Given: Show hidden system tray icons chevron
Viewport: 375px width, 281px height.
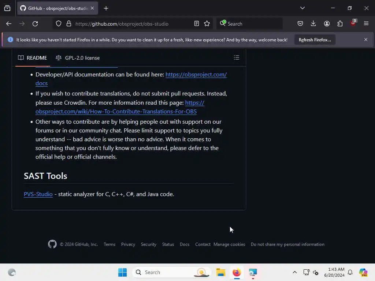Looking at the screenshot, I should (x=295, y=272).
